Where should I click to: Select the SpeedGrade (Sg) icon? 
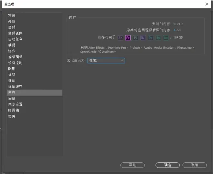tap(158, 38)
